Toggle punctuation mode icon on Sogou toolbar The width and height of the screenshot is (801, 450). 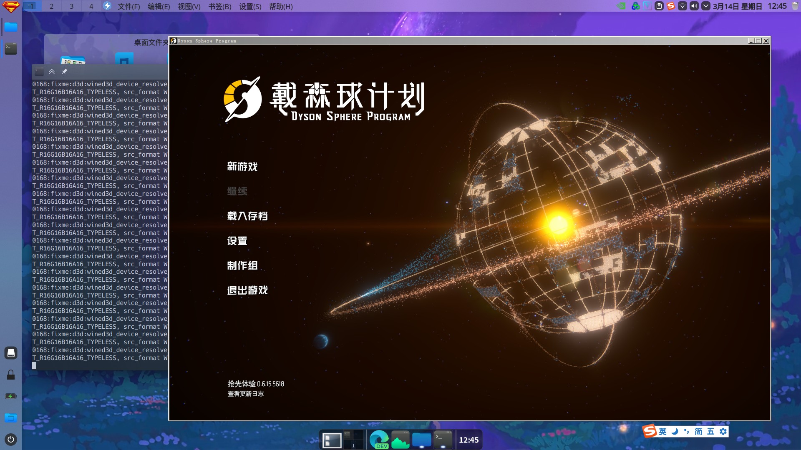pos(687,432)
